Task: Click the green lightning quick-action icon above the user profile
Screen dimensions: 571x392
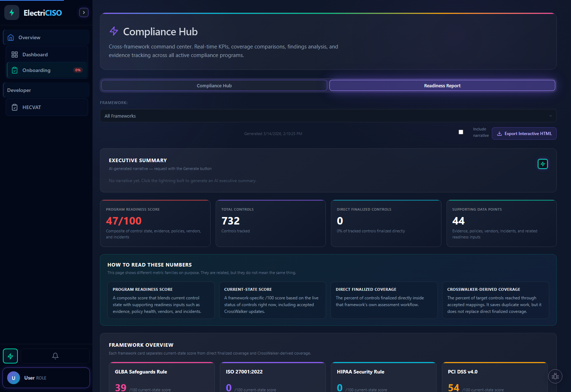Action: (x=10, y=356)
